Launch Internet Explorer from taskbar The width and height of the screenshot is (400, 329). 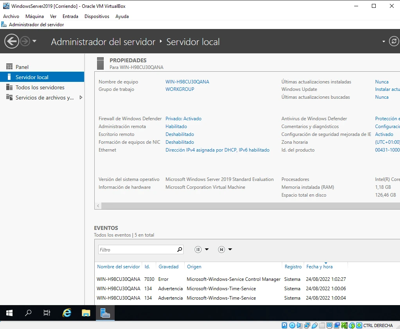pyautogui.click(x=67, y=313)
